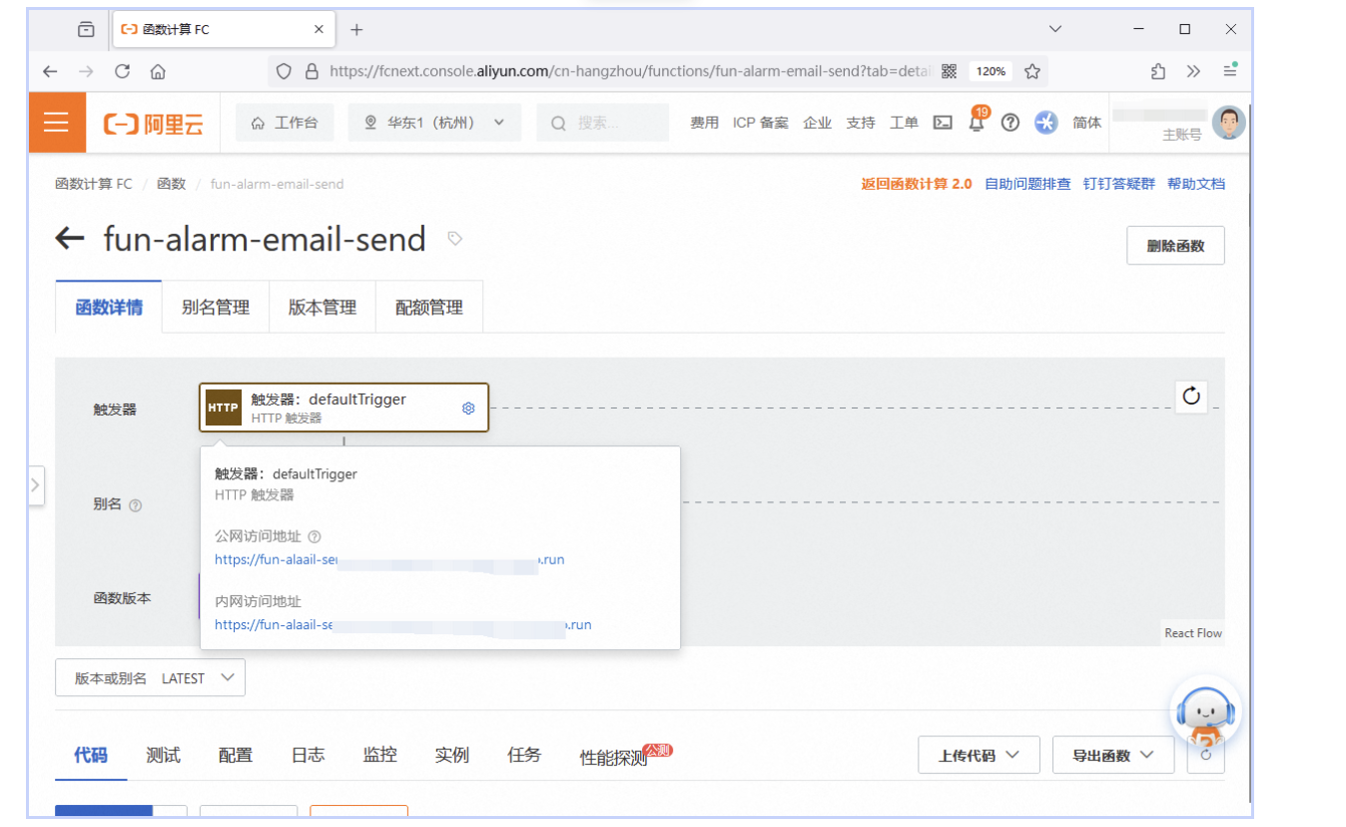Image resolution: width=1346 pixels, height=827 pixels.
Task: Bookmark page with star icon
Action: [x=1032, y=71]
